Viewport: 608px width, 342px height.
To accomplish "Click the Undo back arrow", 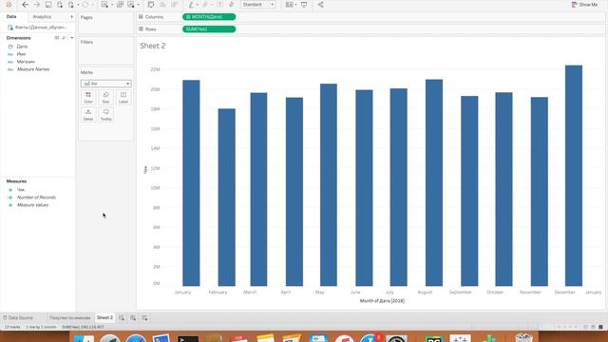I will click(x=26, y=5).
